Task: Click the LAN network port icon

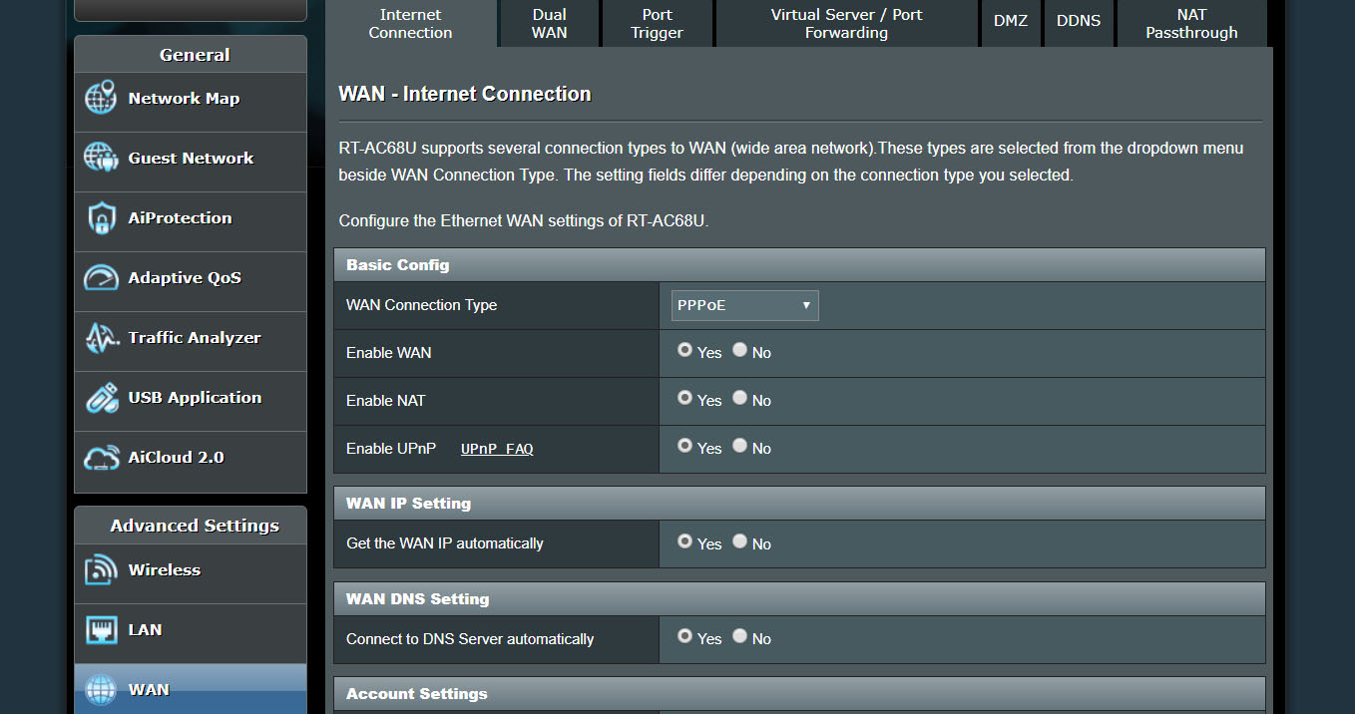Action: (101, 630)
